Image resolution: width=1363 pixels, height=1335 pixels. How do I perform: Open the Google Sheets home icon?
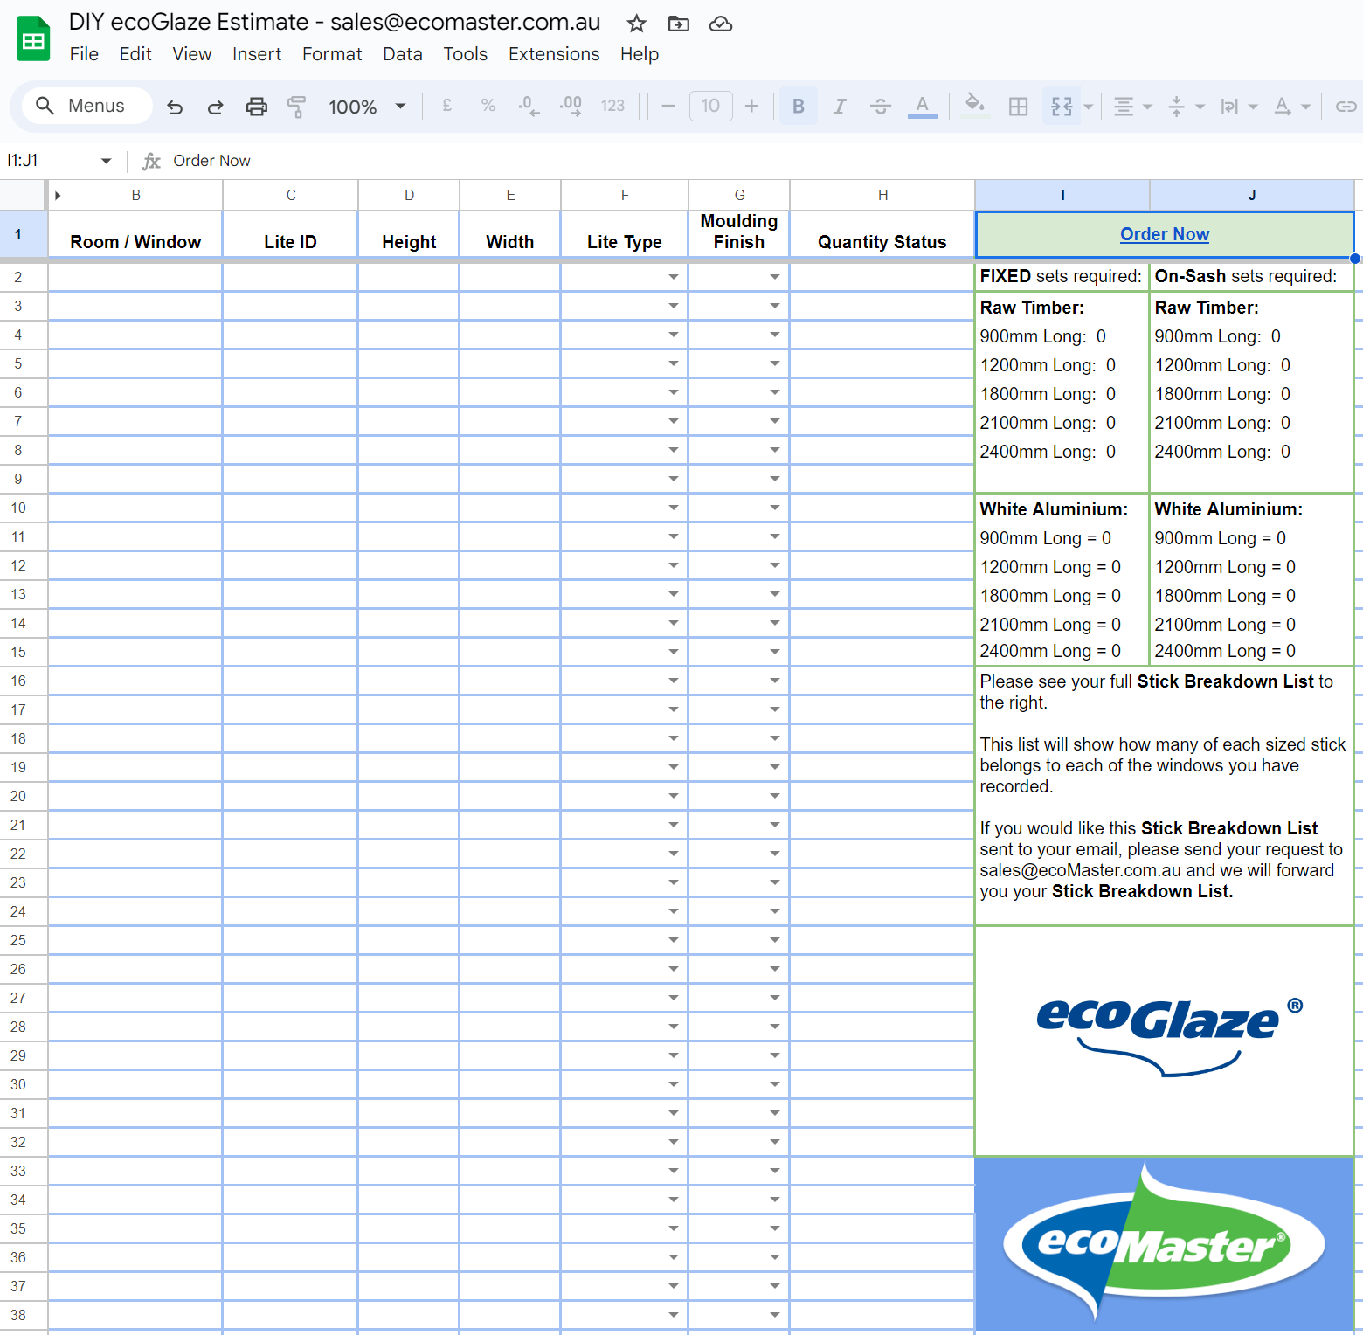click(33, 38)
